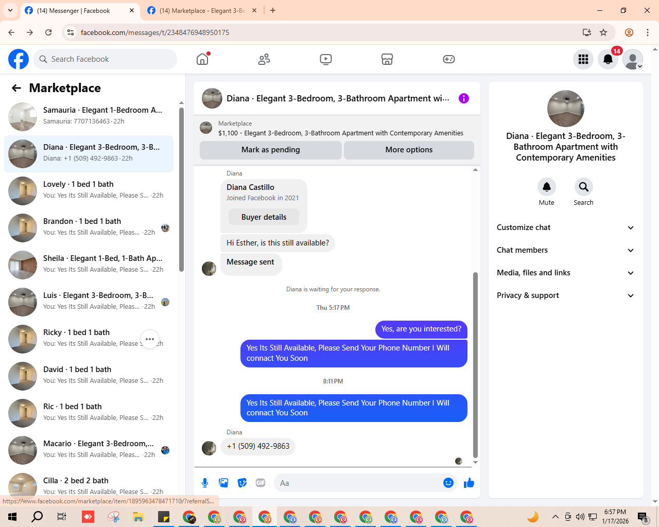Open the Menu grid icon
The image size is (659, 527).
coord(583,59)
